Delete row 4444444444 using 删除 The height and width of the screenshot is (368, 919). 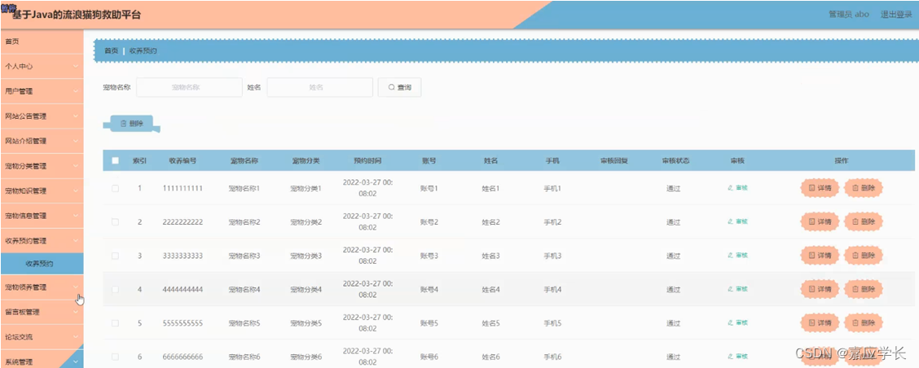864,289
